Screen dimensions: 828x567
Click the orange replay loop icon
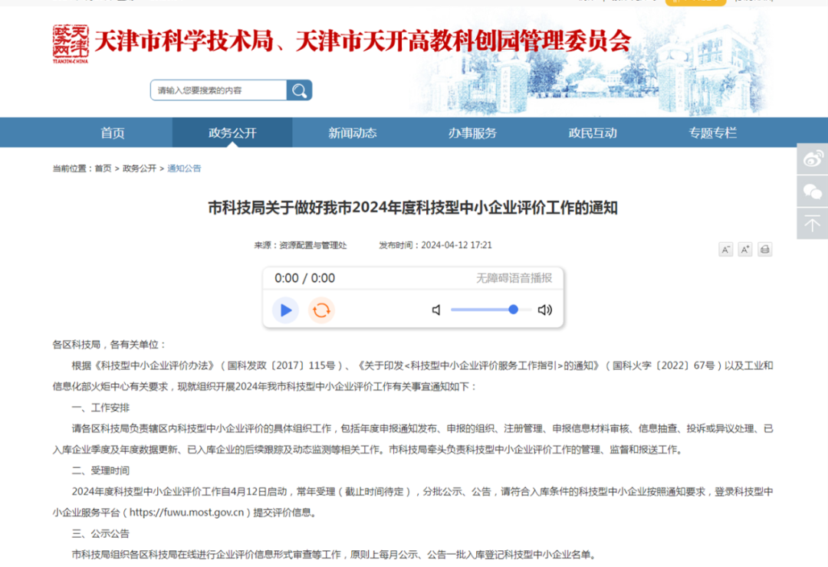pos(321,310)
